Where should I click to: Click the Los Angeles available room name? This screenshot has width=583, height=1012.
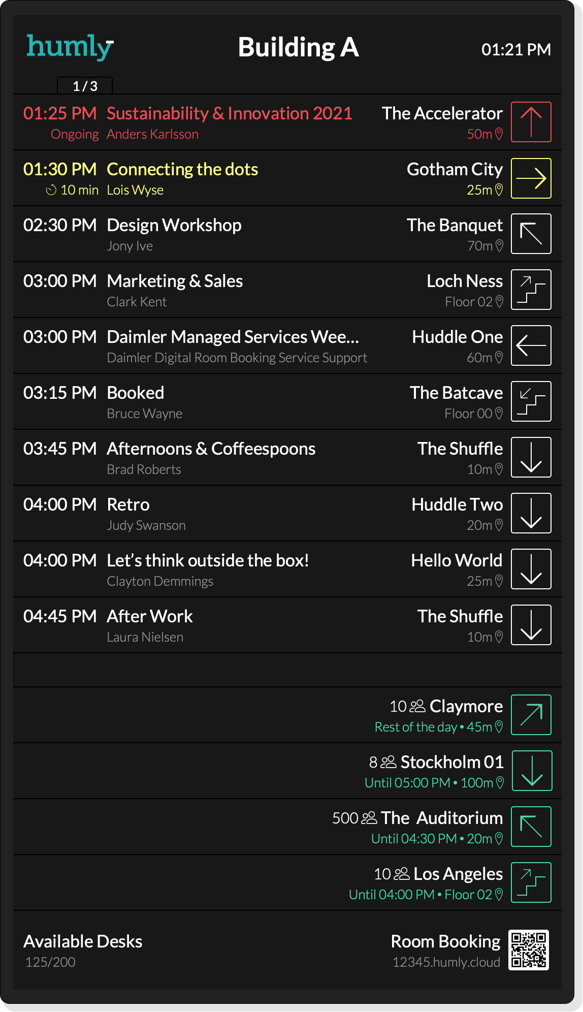click(458, 874)
